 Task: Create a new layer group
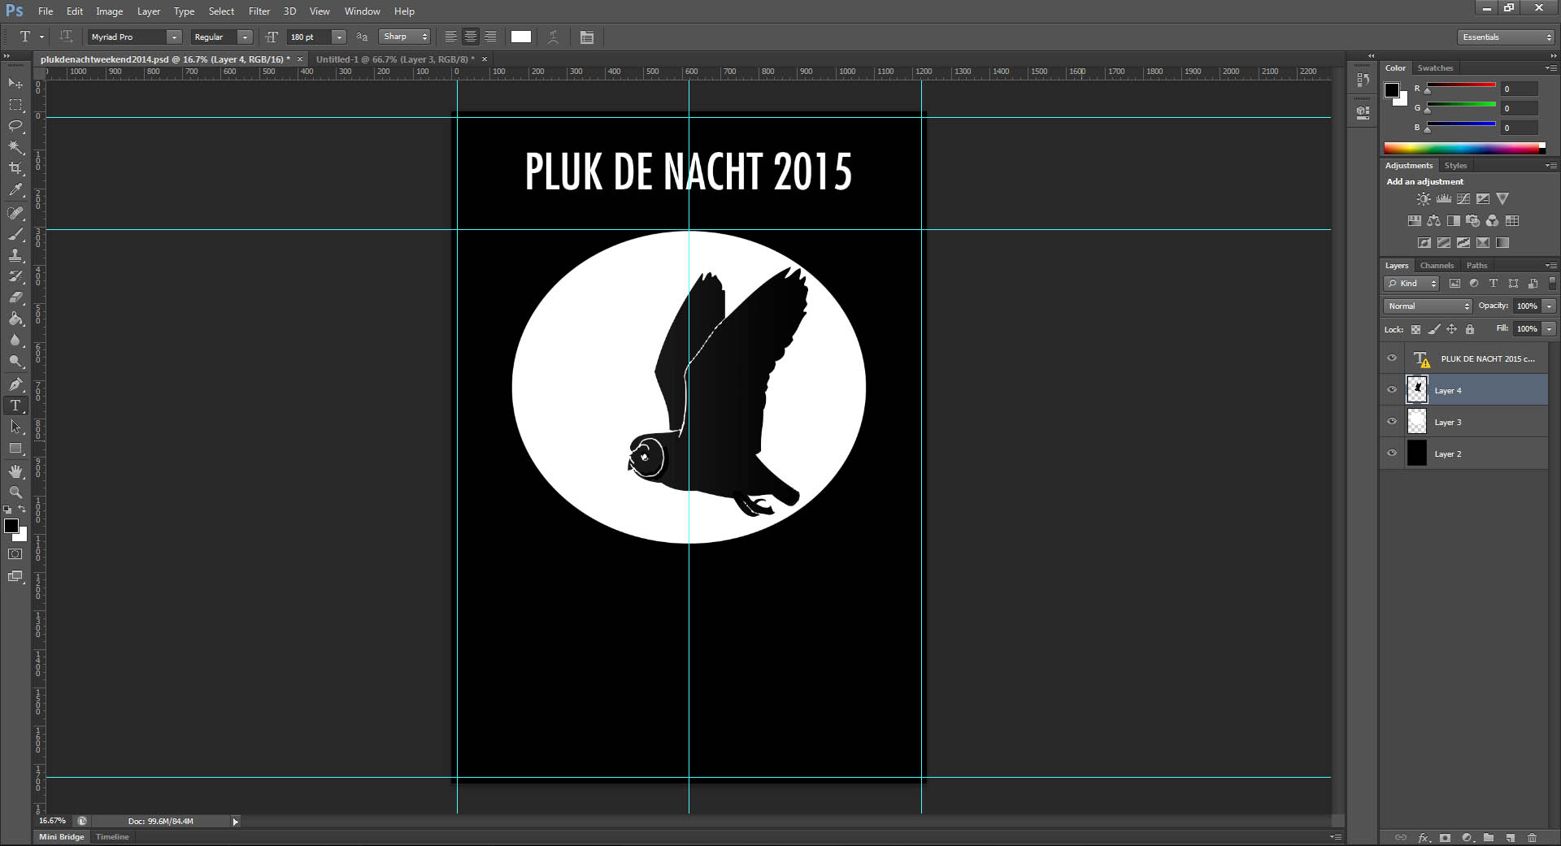[x=1489, y=838]
